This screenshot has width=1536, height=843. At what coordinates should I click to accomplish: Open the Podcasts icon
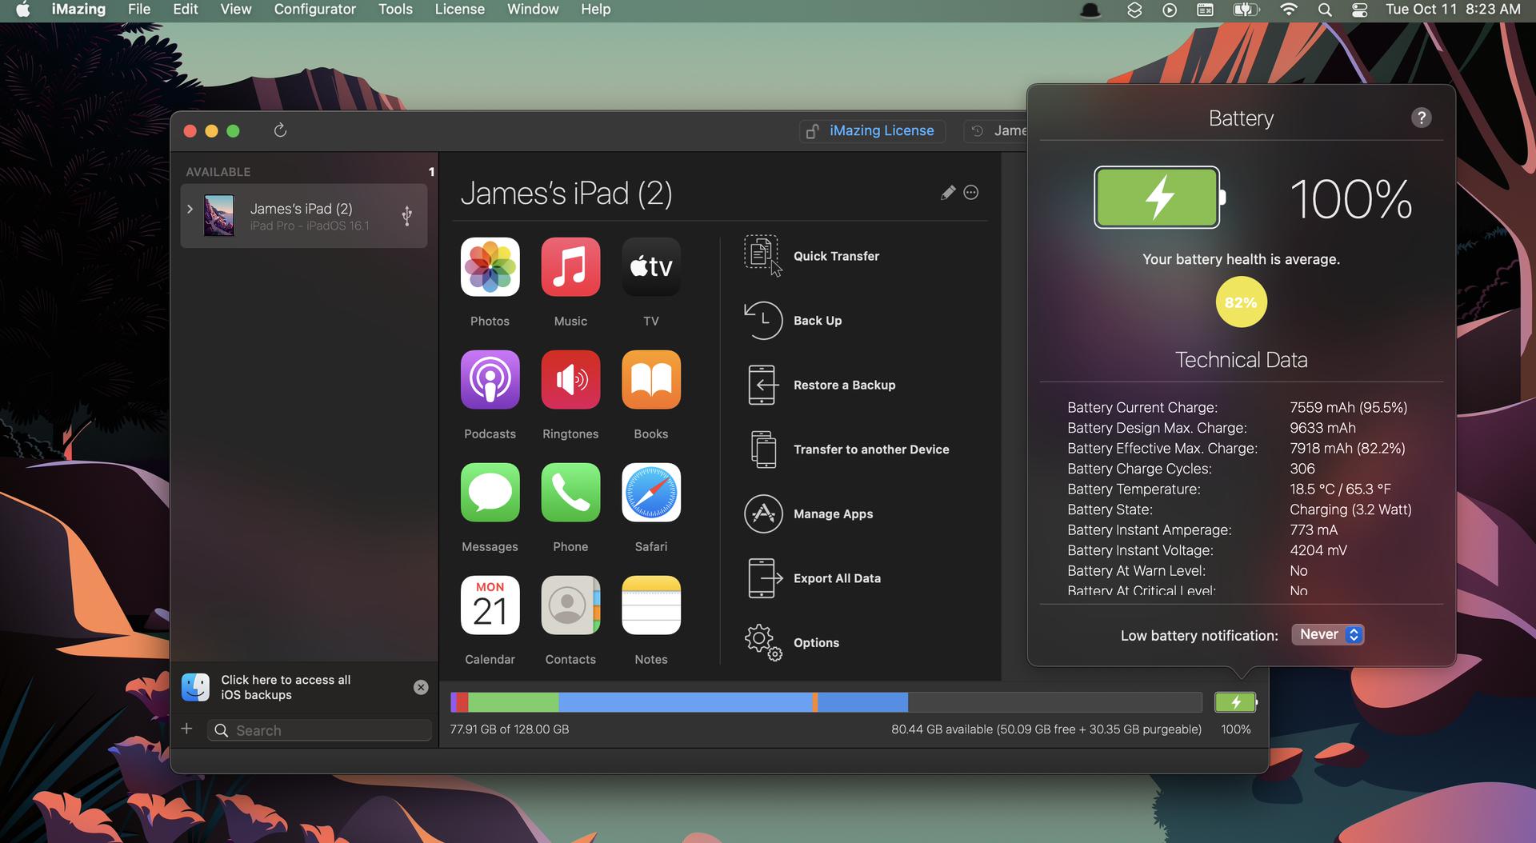pos(490,380)
